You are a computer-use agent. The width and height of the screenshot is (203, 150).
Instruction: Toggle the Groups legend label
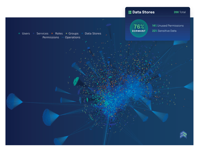(73, 34)
